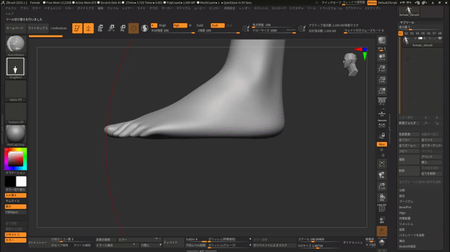Activate the Edit mode button
Screen dimensions: 450x252
[x=77, y=28]
